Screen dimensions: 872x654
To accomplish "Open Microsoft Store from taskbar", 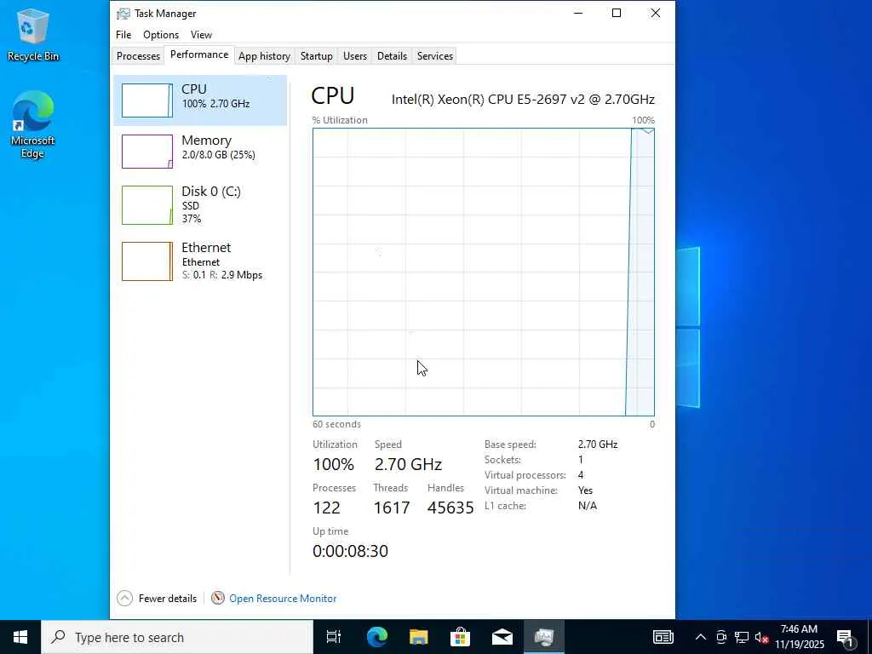I will pos(460,637).
